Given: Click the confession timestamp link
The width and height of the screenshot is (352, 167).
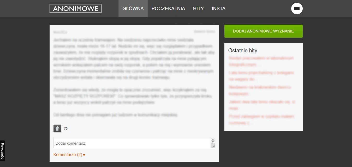Looking at the screenshot, I should pyautogui.click(x=205, y=31).
